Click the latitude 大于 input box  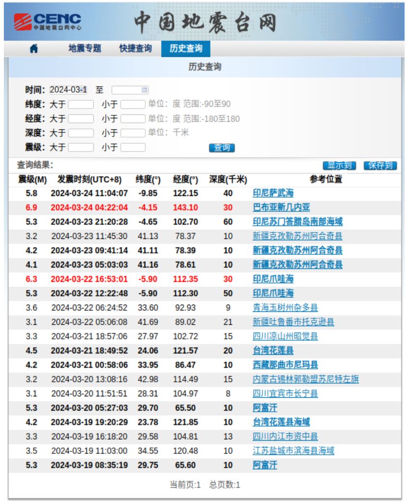[x=81, y=104]
